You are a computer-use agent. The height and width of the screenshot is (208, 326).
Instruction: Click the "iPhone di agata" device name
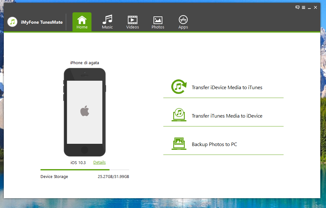tap(85, 63)
